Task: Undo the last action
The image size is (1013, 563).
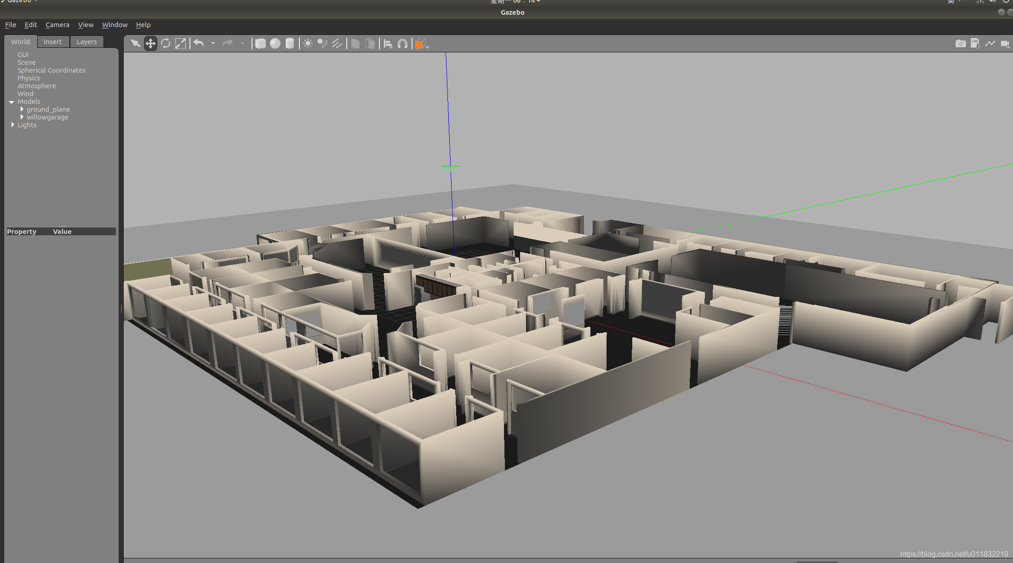Action: (x=199, y=44)
